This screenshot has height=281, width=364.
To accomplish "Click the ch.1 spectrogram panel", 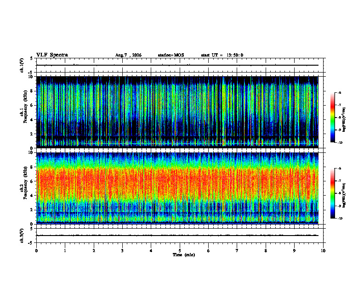I will pyautogui.click(x=177, y=112).
